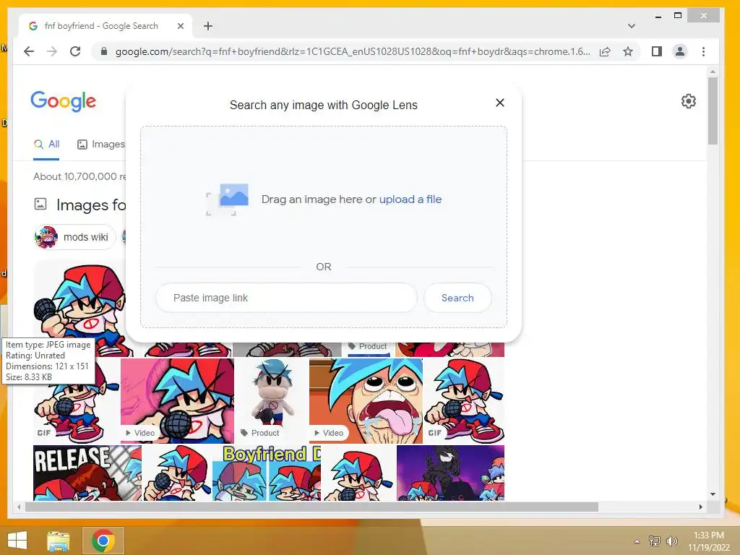Screen dimensions: 740x555
Task: Open Chrome three-dot menu
Action: click(703, 51)
